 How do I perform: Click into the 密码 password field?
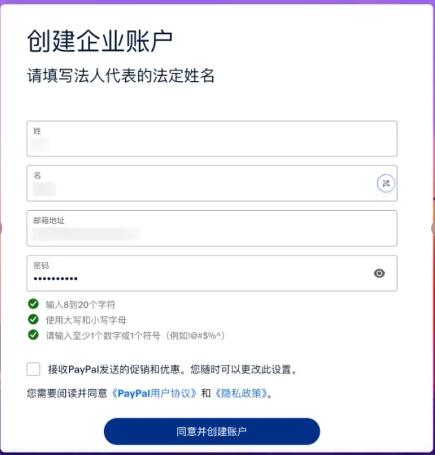[212, 273]
